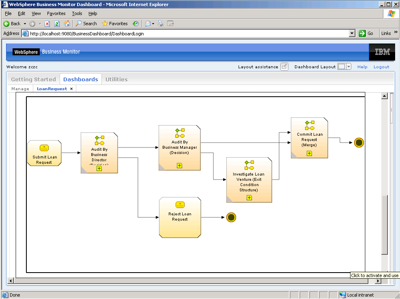
Task: Click the IE Home toolbar icon
Action: [x=67, y=24]
